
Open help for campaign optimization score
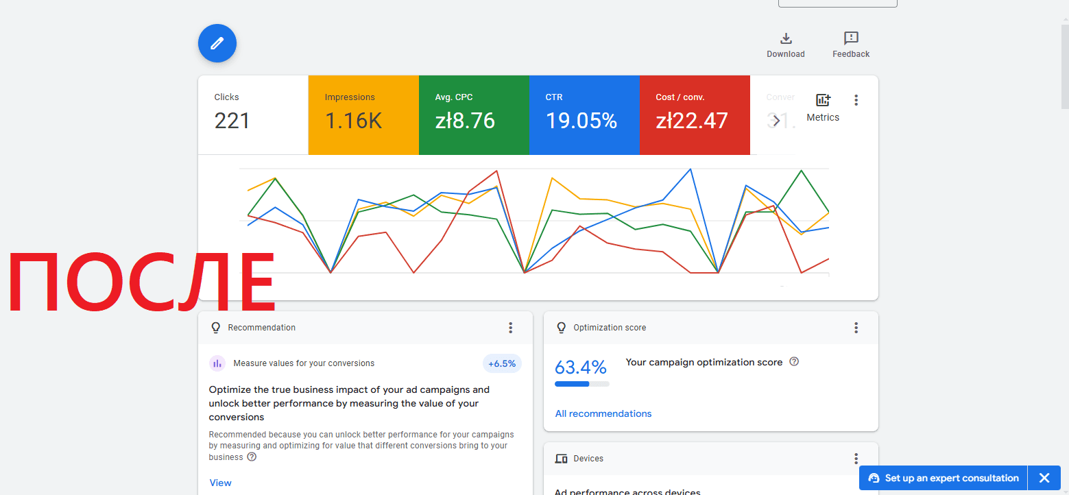[794, 361]
